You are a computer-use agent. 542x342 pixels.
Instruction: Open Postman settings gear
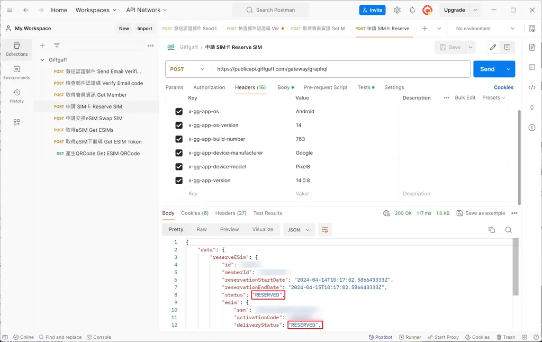(397, 10)
